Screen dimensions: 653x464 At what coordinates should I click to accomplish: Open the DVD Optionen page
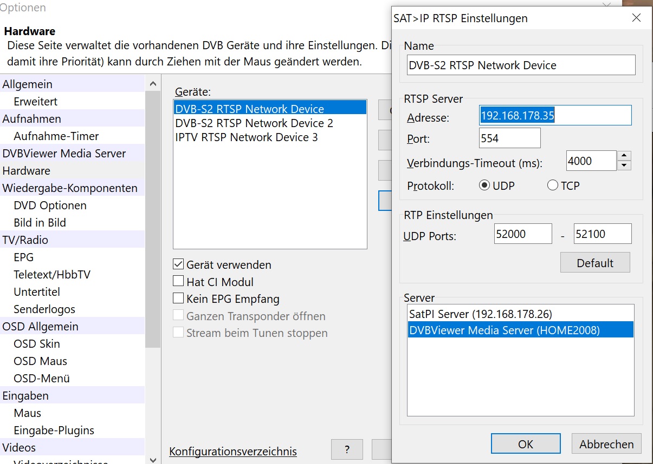[x=73, y=205]
